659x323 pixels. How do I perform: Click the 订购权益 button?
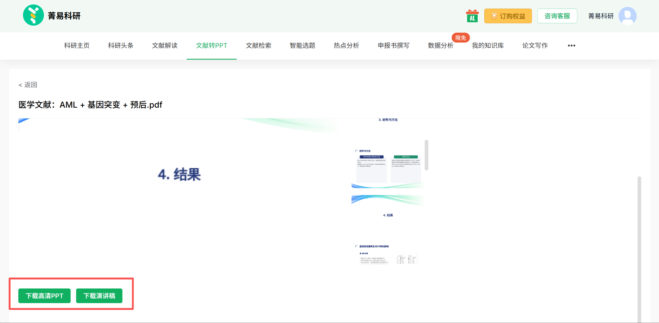[508, 16]
